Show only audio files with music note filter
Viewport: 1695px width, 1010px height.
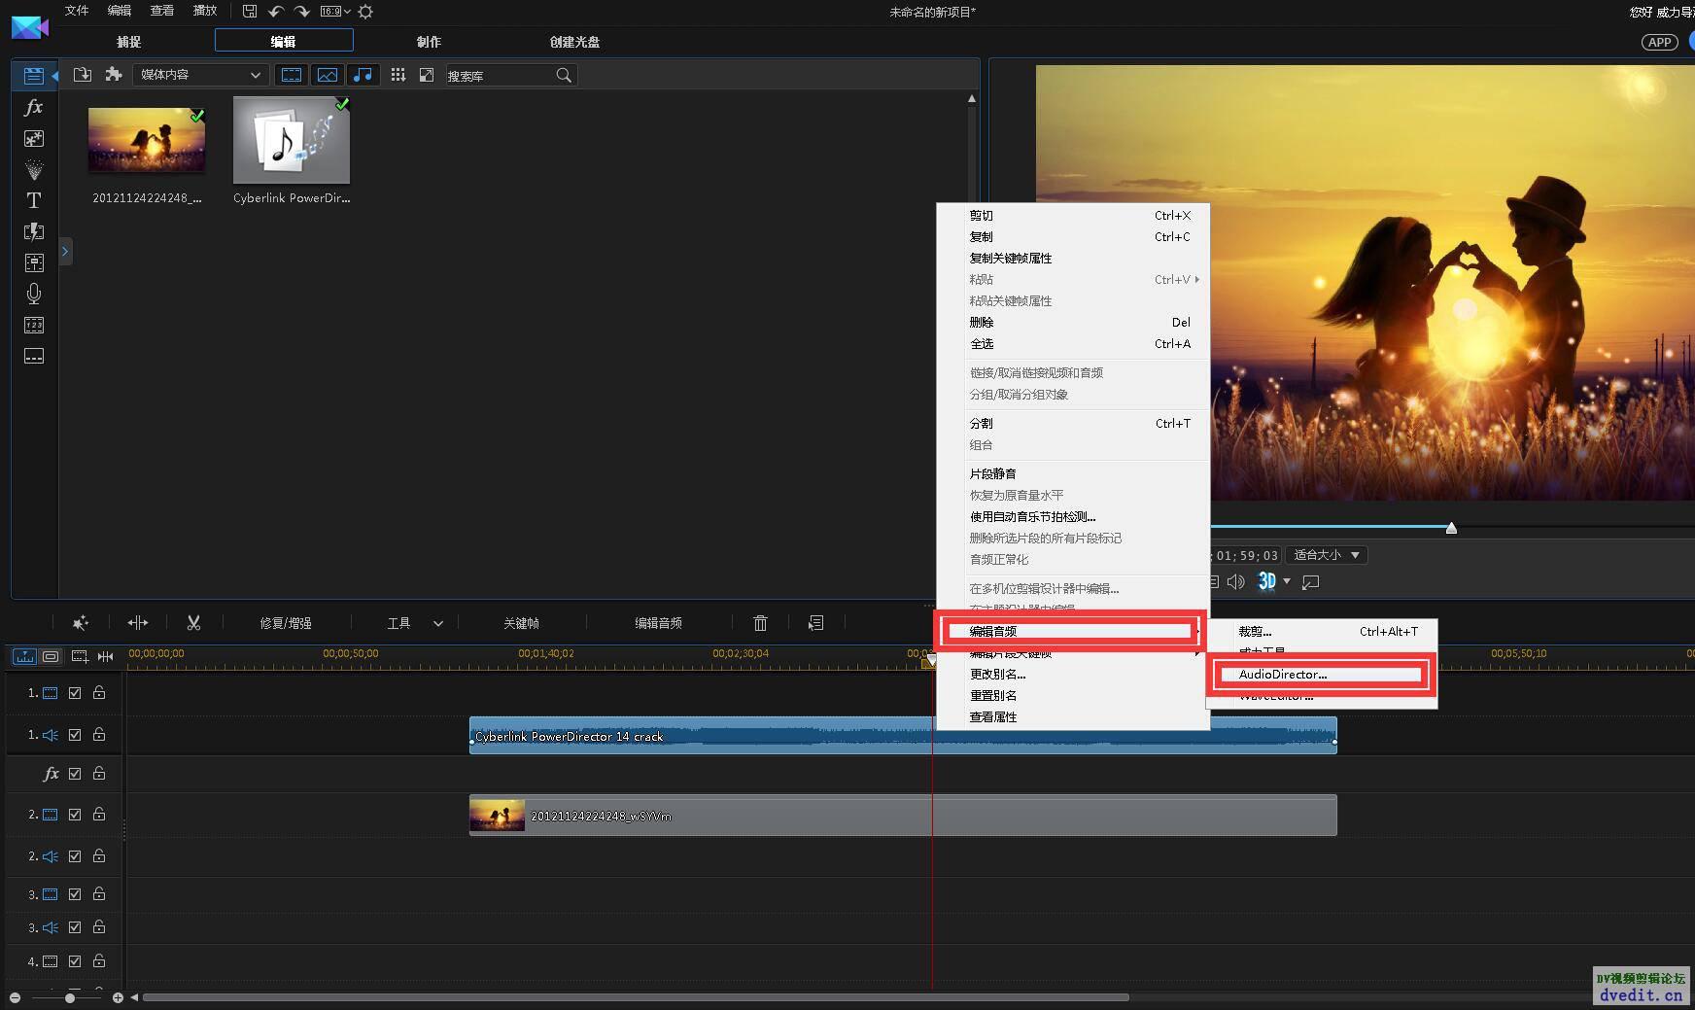click(x=363, y=75)
